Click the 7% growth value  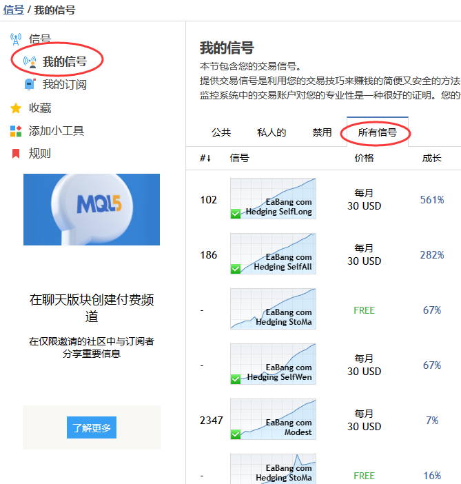tap(432, 421)
